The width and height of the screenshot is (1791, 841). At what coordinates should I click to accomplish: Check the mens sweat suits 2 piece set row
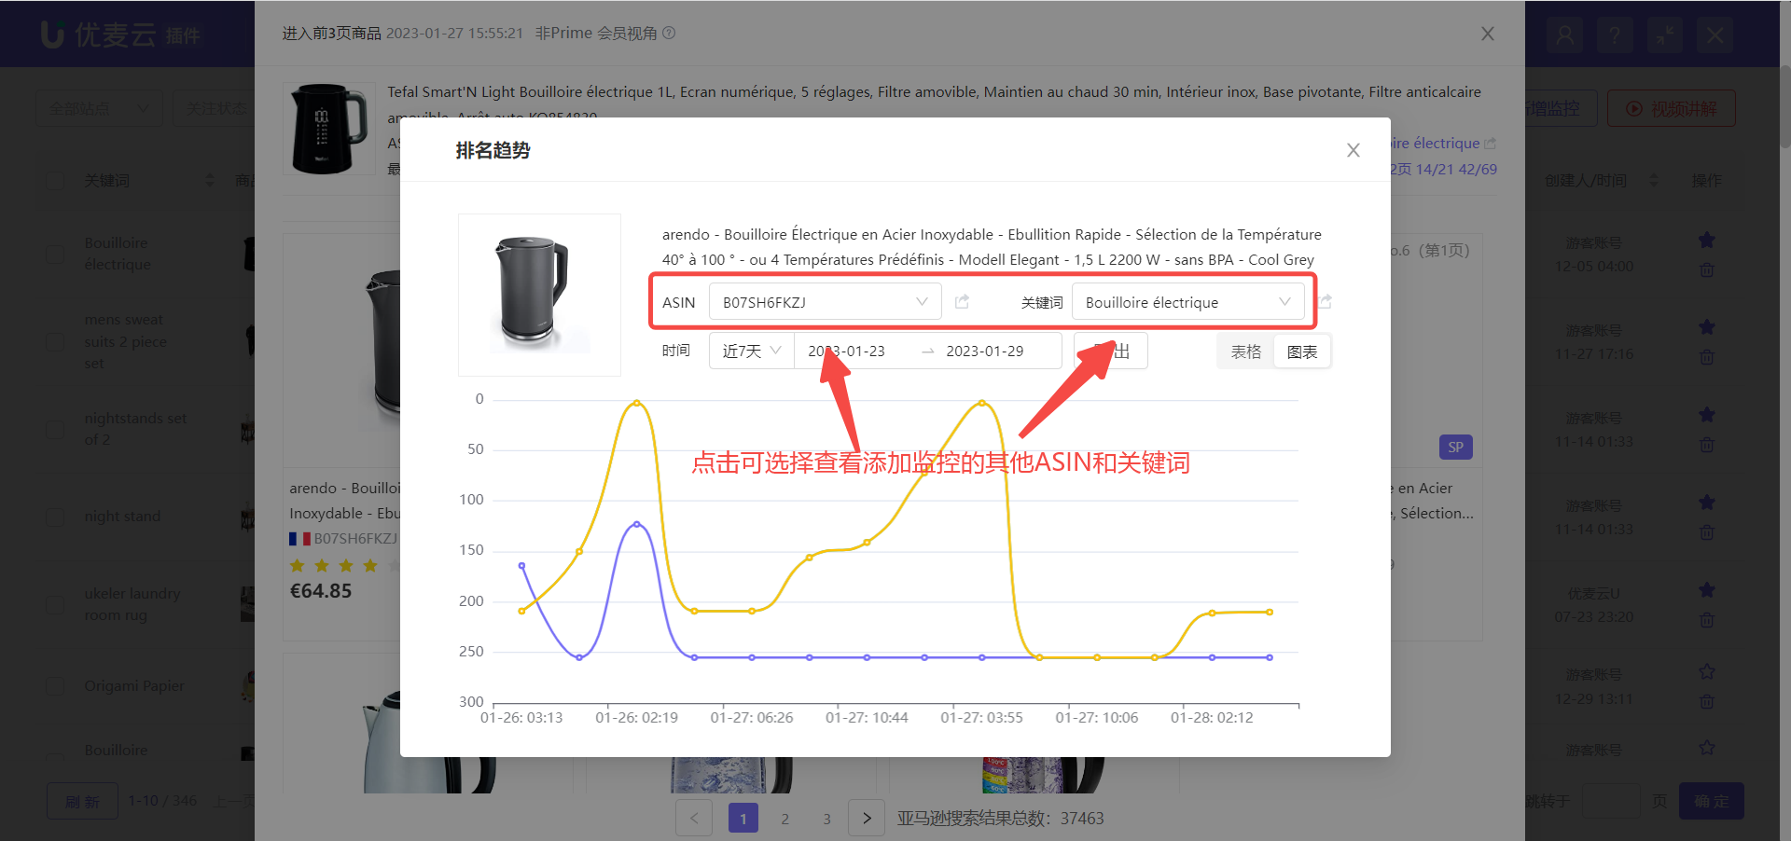tap(56, 341)
